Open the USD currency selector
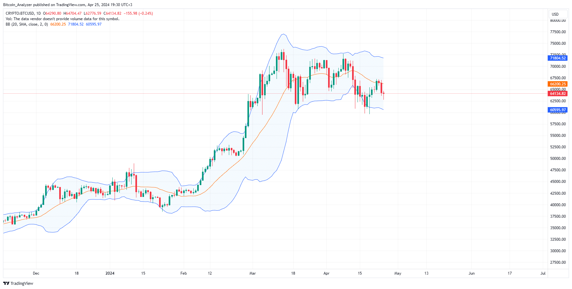This screenshot has width=572, height=289. (559, 14)
